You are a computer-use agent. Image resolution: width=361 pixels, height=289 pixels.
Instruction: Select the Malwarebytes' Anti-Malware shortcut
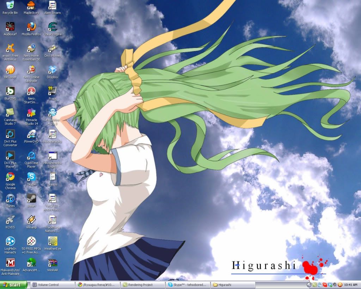coord(10,263)
